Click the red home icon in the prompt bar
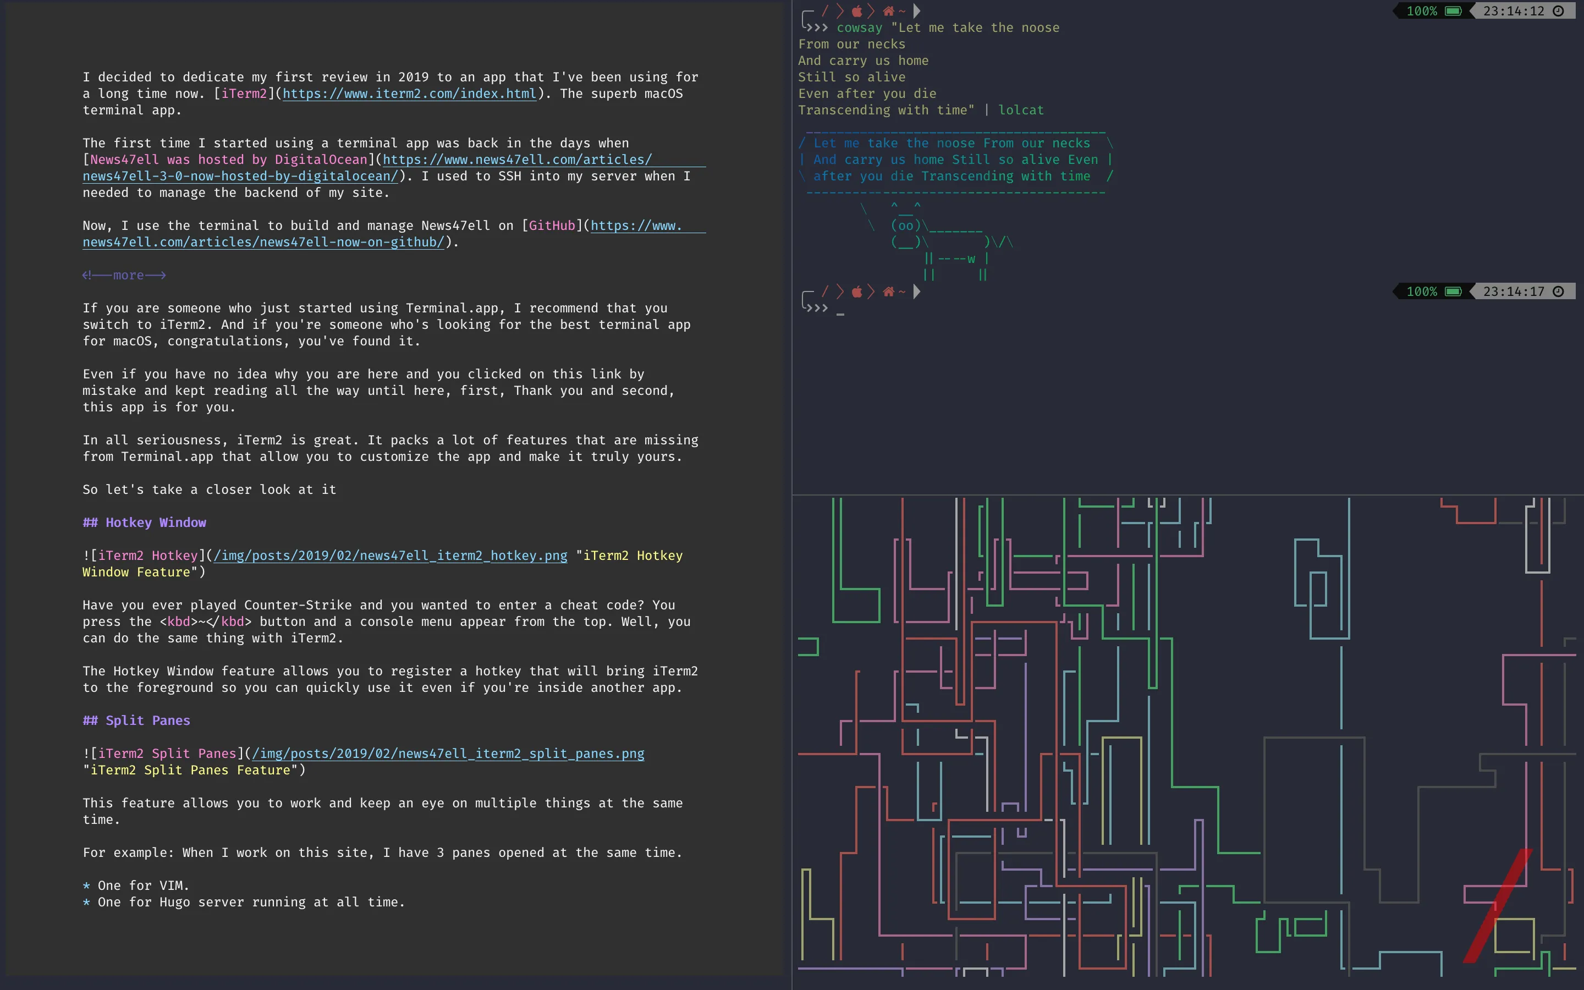 [888, 10]
